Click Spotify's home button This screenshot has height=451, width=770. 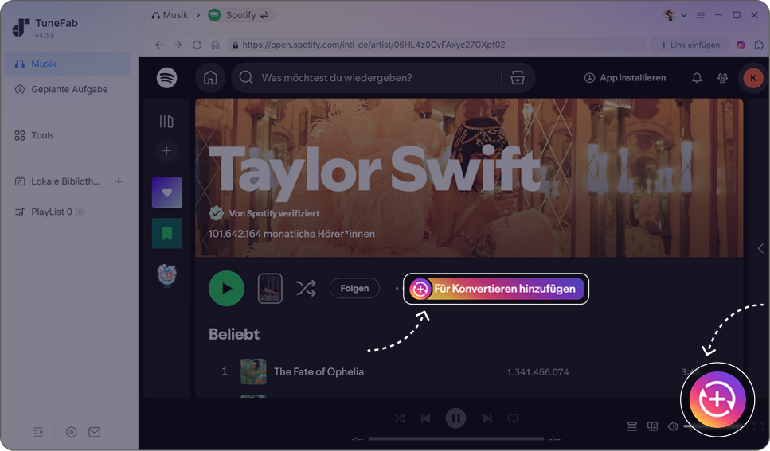210,77
